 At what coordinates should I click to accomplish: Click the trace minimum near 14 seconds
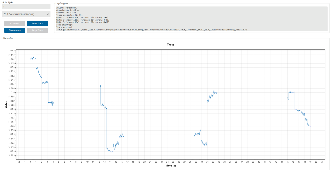[111, 152]
